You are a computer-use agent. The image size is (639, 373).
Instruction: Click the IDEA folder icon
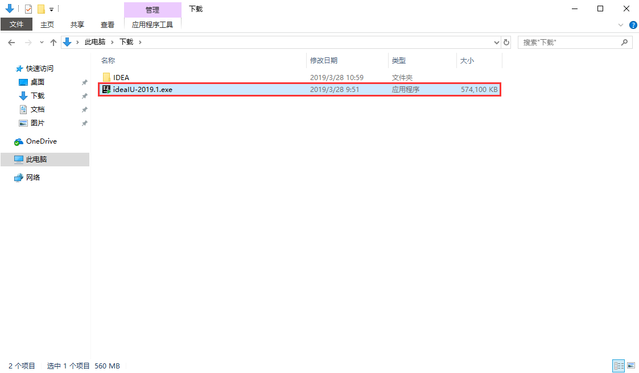coord(106,77)
